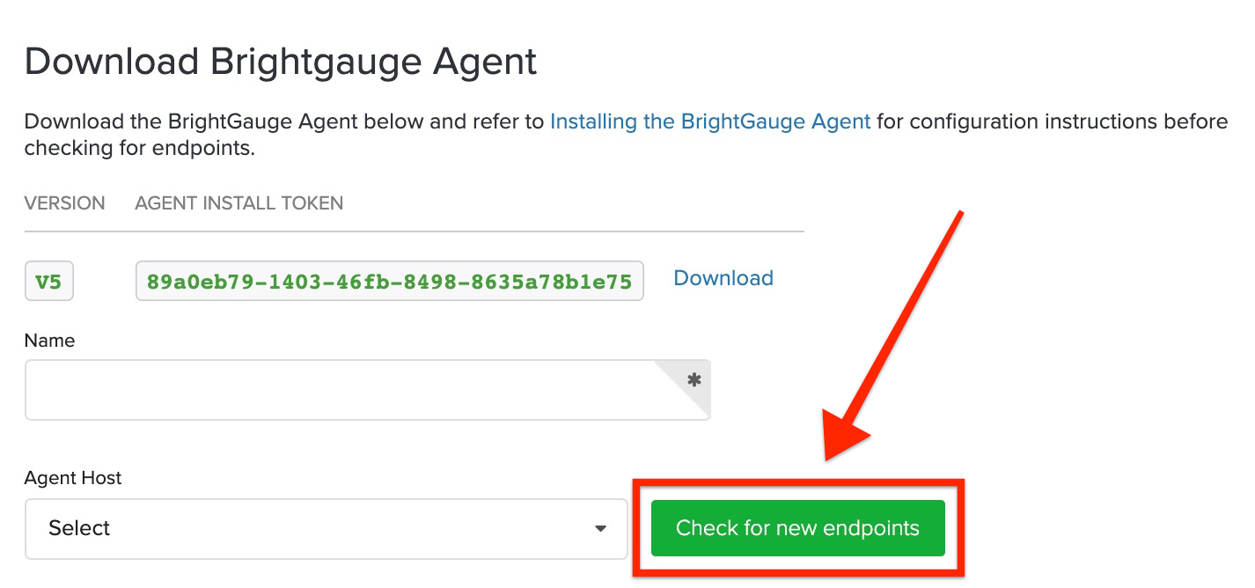Click the VERSION column header
Viewport: 1255px width, 588px height.
[64, 203]
